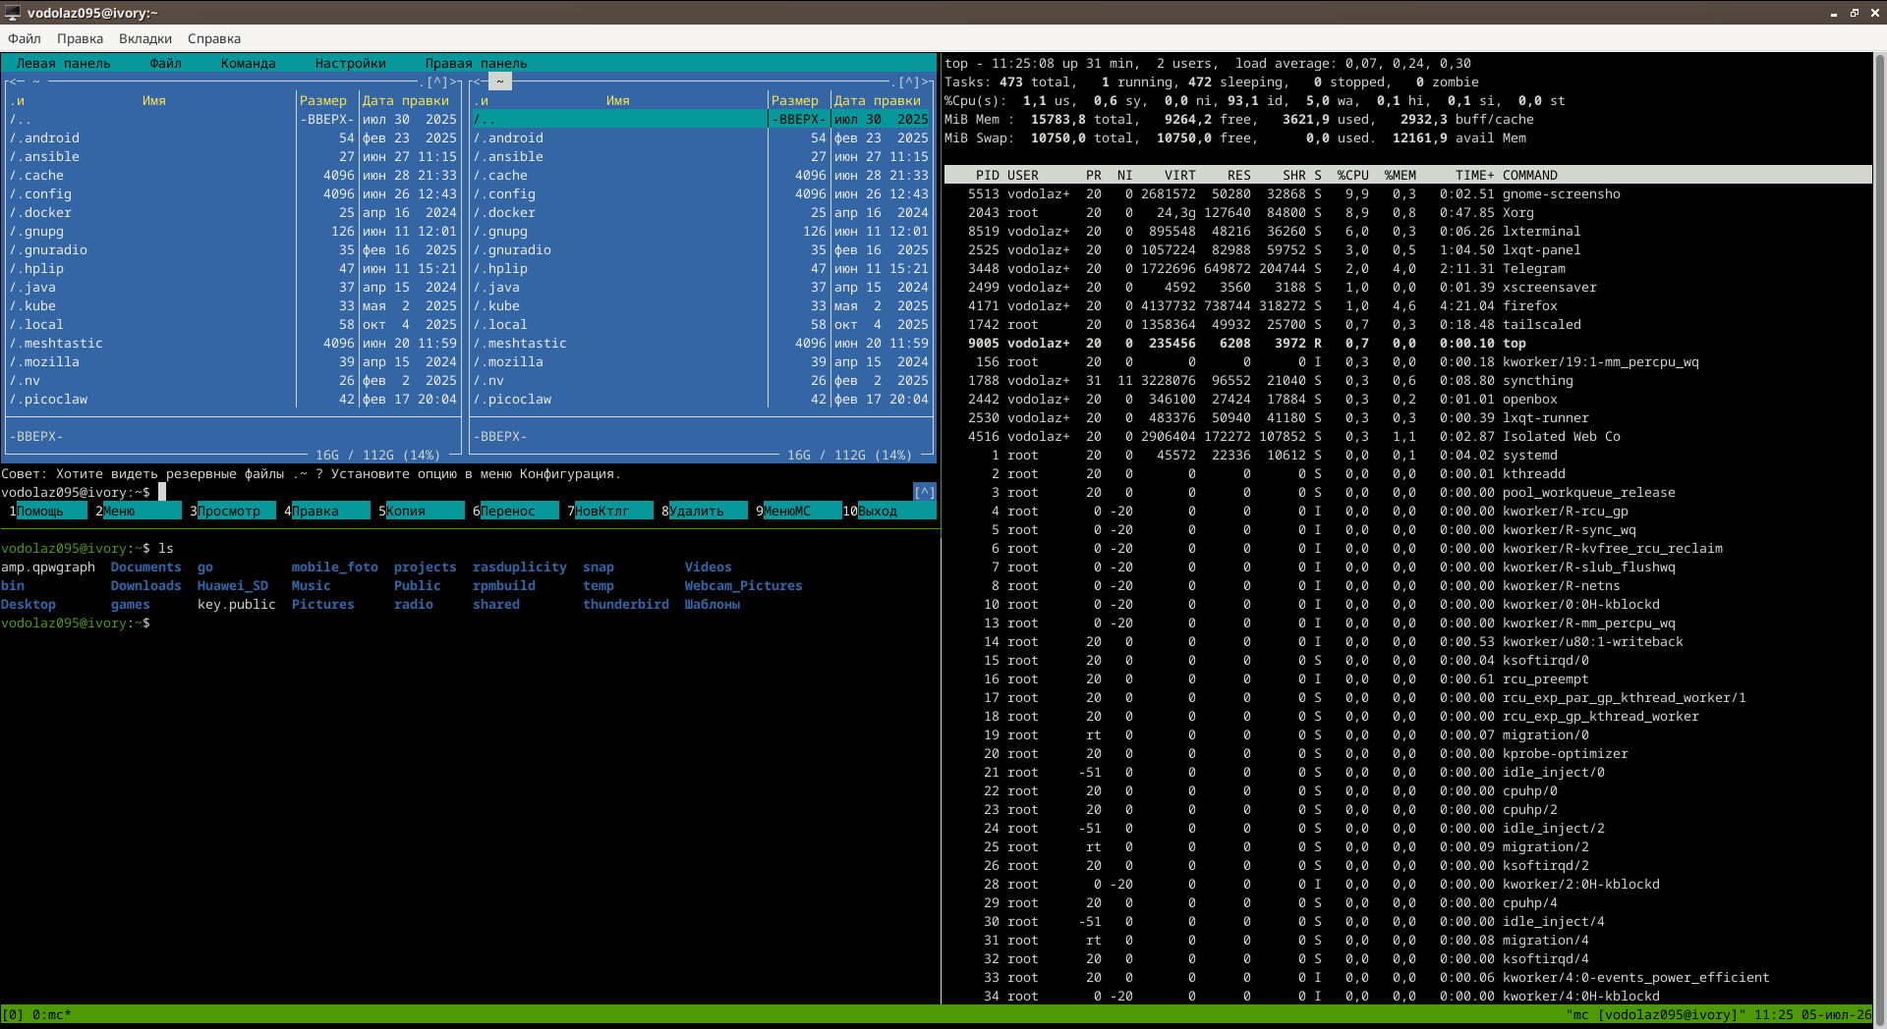1887x1029 pixels.
Task: Open the Справка menu
Action: [214, 39]
